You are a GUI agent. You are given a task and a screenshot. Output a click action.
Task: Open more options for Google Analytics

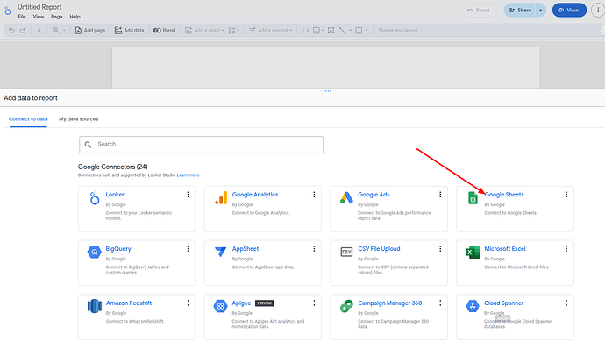tap(314, 195)
